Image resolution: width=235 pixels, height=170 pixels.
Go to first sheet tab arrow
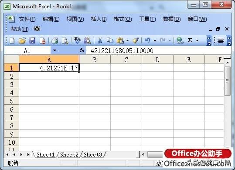pyautogui.click(x=7, y=155)
